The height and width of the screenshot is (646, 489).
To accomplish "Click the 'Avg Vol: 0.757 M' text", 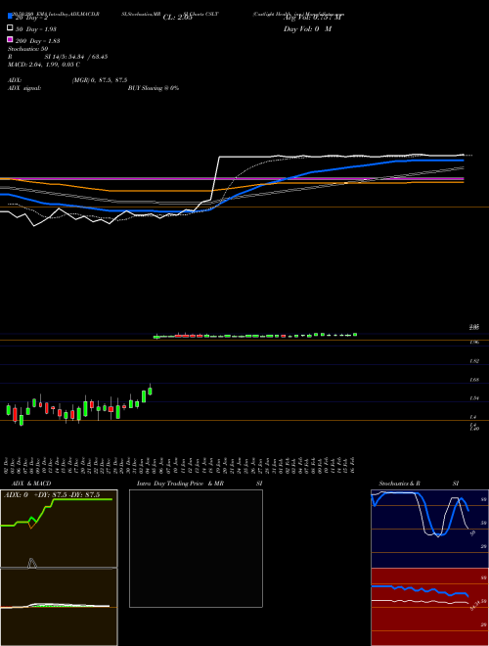I will 313,18.
